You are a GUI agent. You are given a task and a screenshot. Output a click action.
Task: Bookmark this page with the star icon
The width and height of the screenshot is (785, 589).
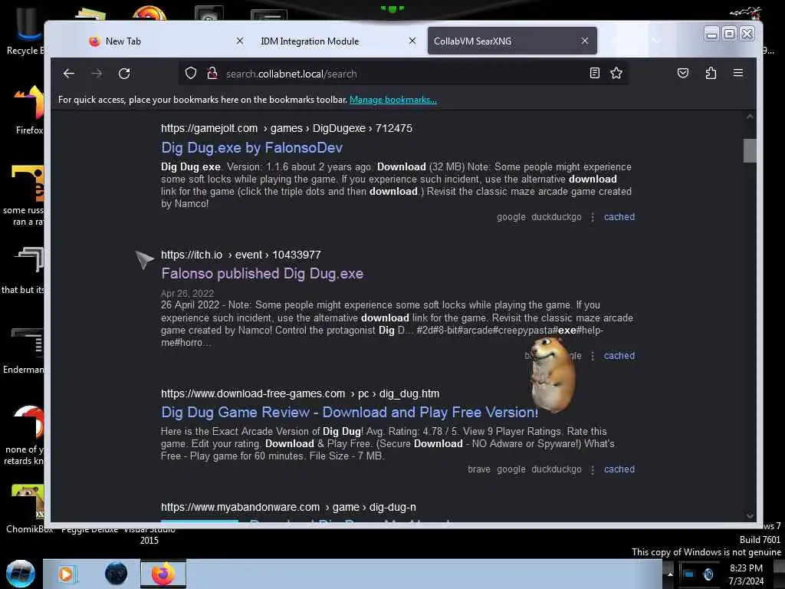(x=616, y=73)
